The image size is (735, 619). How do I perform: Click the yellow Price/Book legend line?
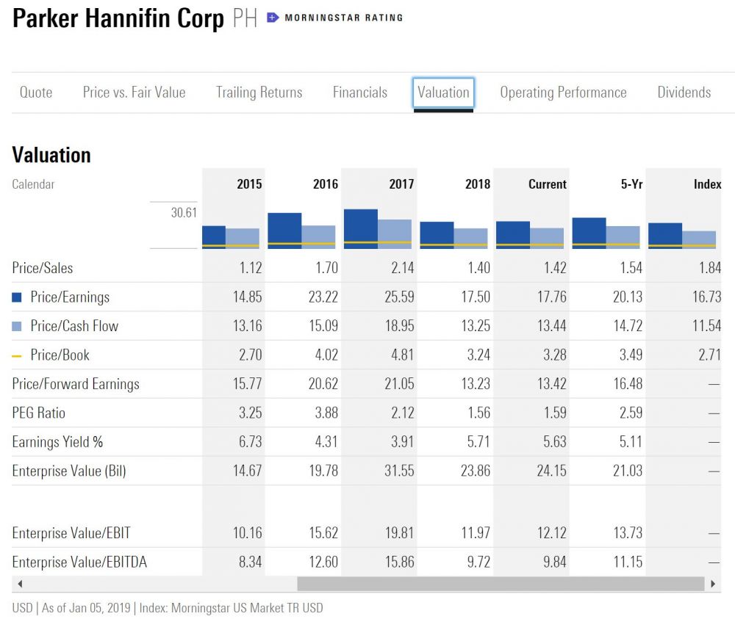click(17, 355)
